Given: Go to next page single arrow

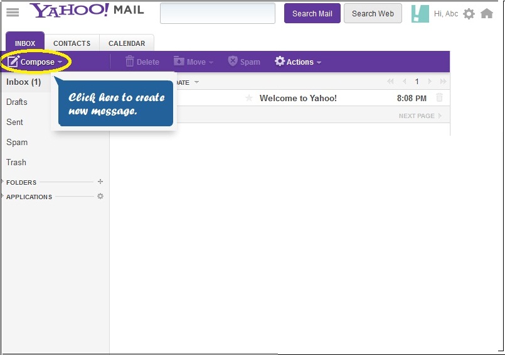Looking at the screenshot, I should pyautogui.click(x=429, y=82).
